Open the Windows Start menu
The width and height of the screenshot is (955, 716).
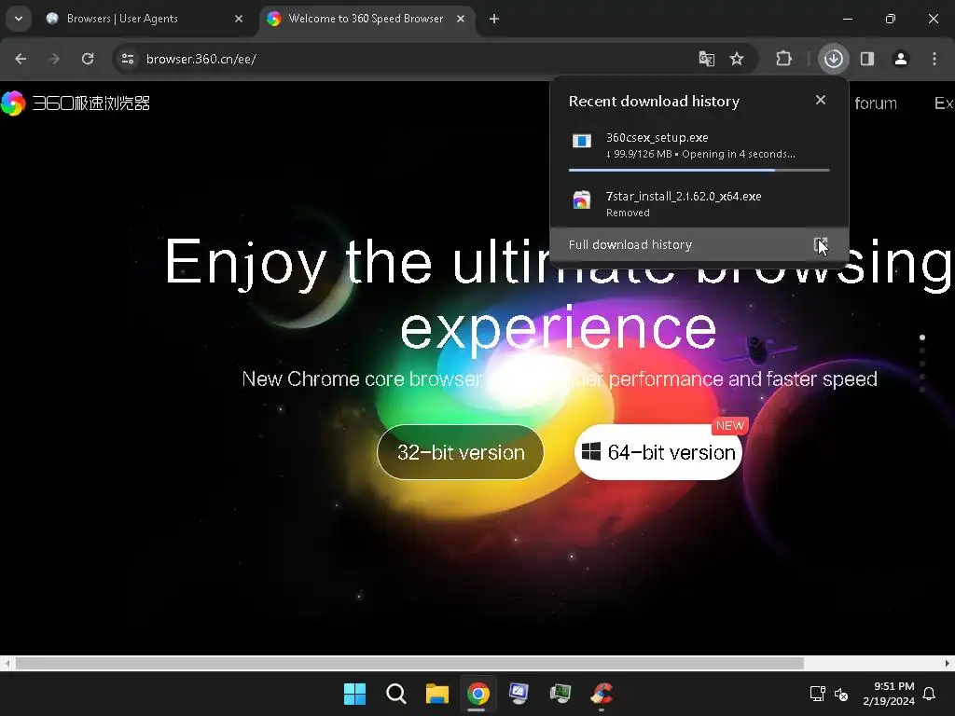click(x=354, y=694)
